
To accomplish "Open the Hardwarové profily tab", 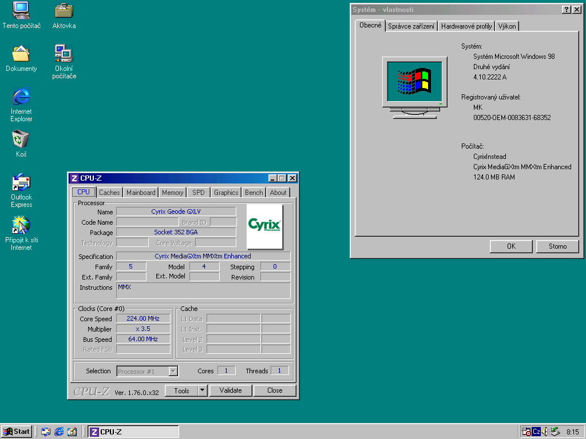I will pyautogui.click(x=466, y=26).
